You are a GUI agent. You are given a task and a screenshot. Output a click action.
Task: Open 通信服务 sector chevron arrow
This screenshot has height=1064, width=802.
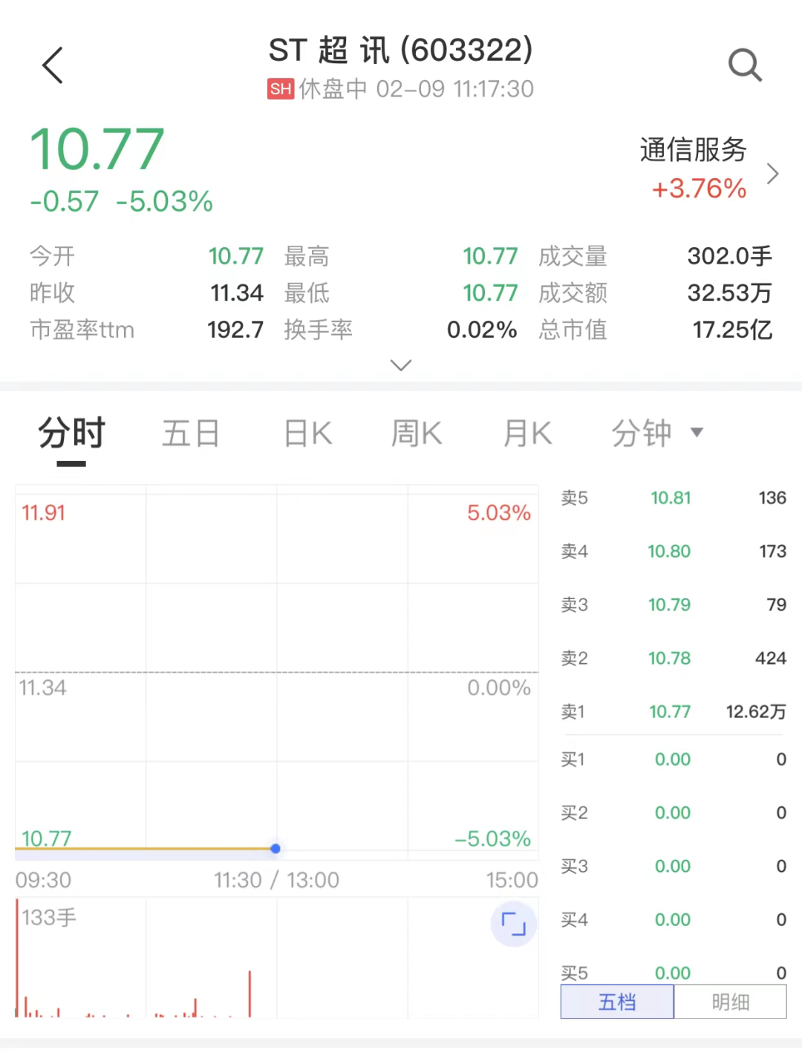[773, 174]
